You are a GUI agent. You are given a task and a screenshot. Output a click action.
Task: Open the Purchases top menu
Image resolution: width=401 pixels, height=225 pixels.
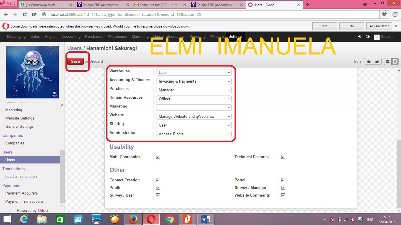point(94,37)
